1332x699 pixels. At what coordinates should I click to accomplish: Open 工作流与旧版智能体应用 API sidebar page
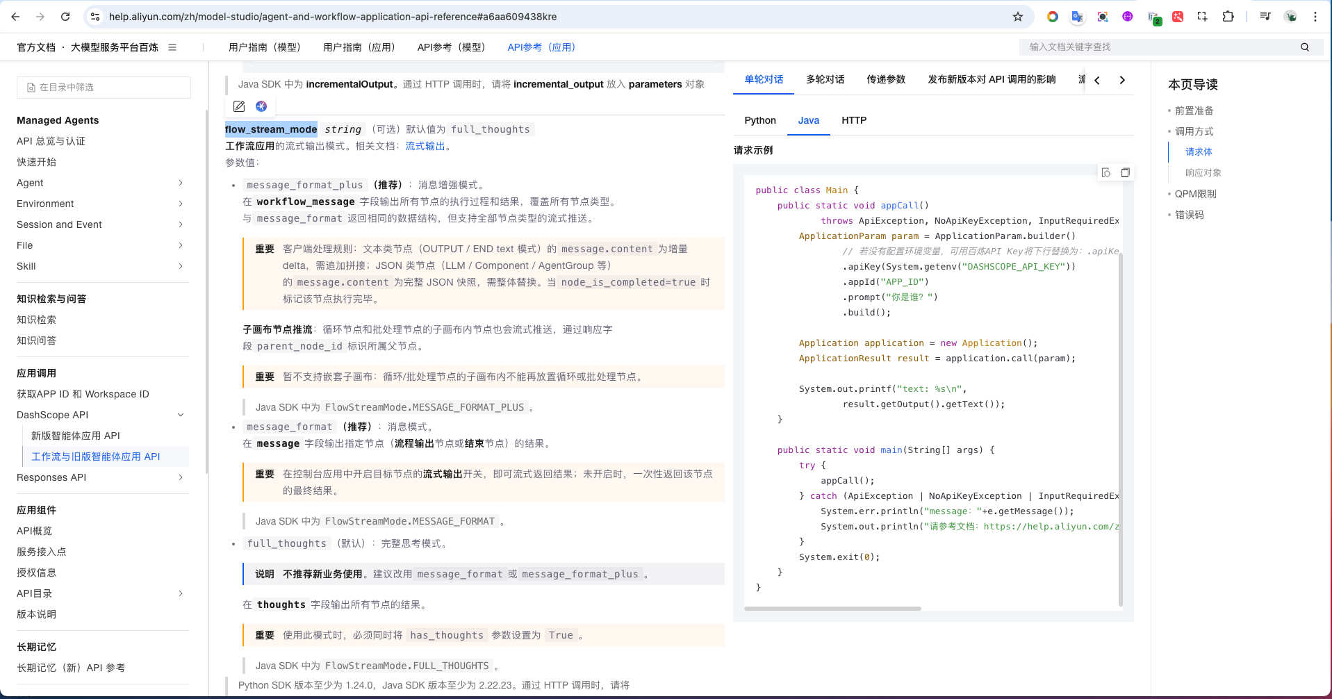96,457
